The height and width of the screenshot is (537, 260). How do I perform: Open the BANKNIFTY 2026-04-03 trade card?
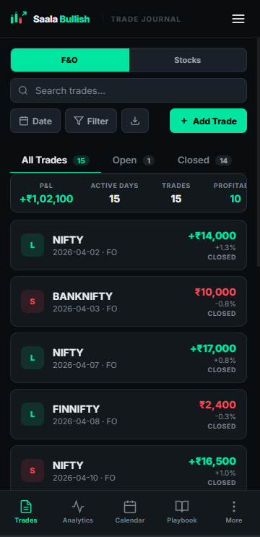pyautogui.click(x=129, y=301)
